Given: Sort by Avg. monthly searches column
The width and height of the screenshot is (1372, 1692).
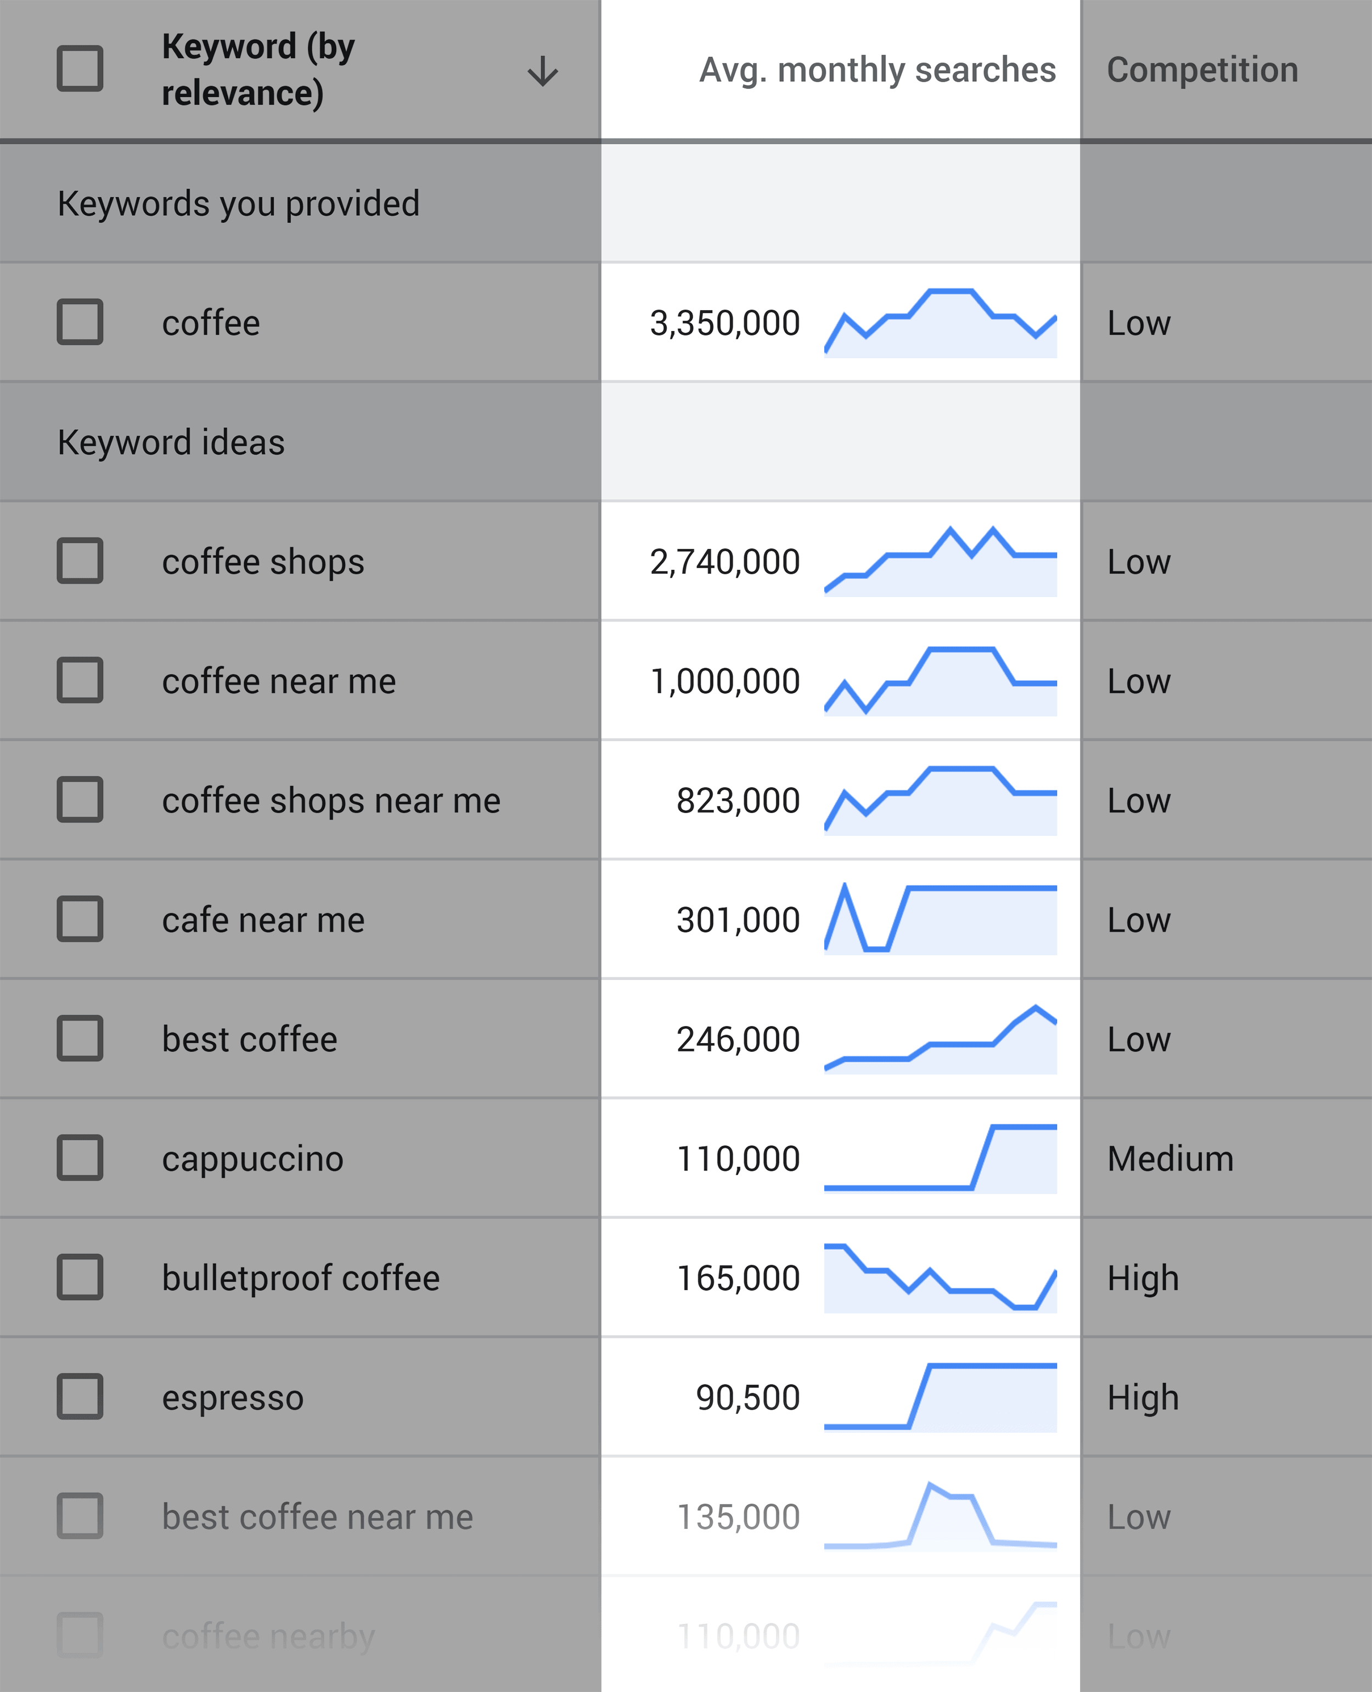Looking at the screenshot, I should [x=878, y=70].
